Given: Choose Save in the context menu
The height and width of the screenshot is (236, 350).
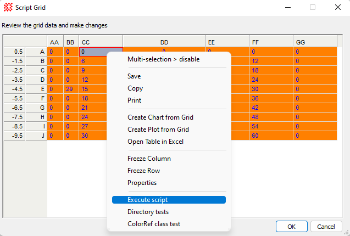Looking at the screenshot, I should coord(134,76).
